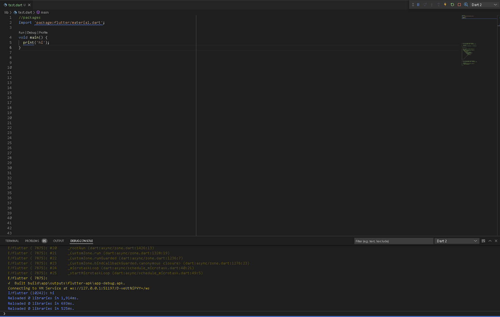
Task: Click the Profile code lens link
Action: tap(43, 33)
